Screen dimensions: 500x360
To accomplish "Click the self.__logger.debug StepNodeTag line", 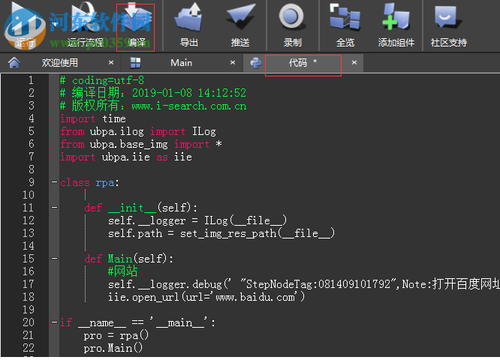I will (x=303, y=284).
